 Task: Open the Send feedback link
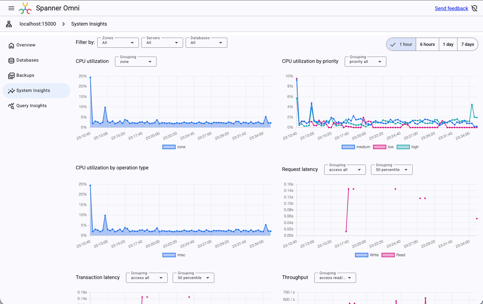coord(451,9)
